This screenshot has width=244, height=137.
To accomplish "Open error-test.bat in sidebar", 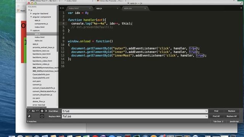I will [x=39, y=105].
